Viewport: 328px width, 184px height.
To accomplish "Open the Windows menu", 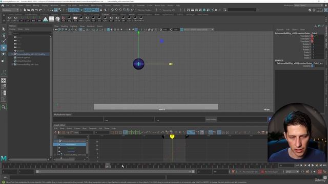I will click(54, 6).
